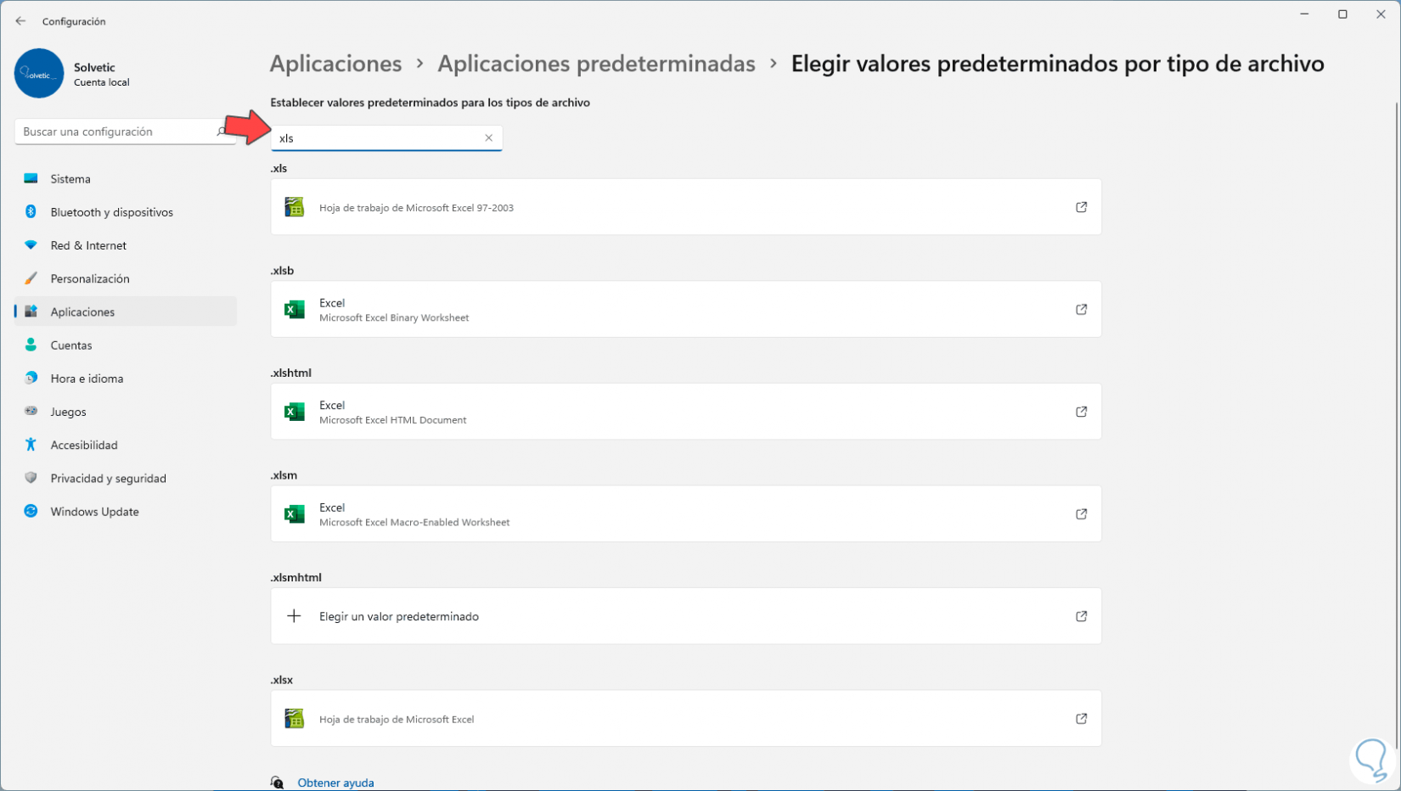Open Sistema settings section
Viewport: 1401px width, 791px height.
pyautogui.click(x=126, y=179)
